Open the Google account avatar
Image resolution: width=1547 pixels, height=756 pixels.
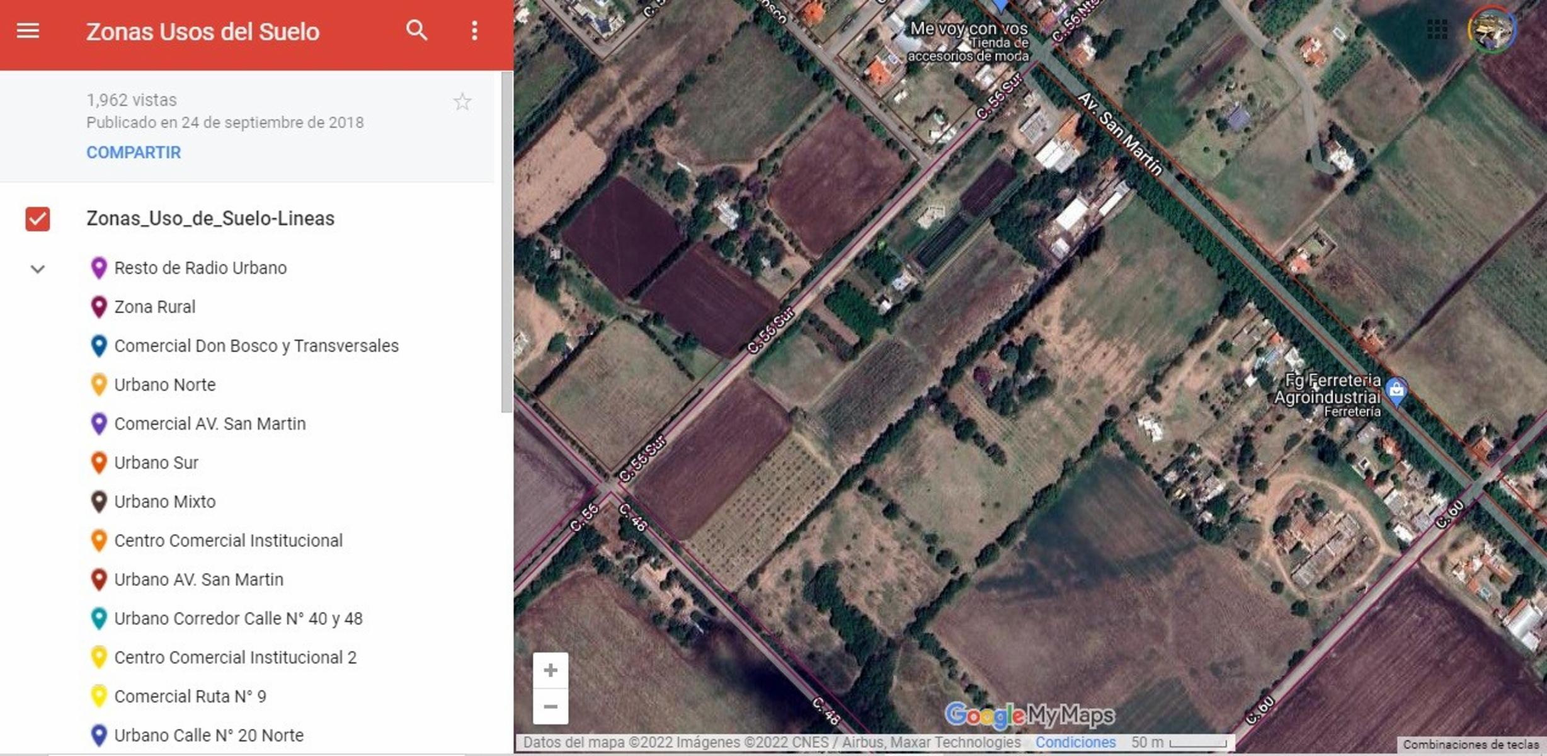click(1491, 29)
